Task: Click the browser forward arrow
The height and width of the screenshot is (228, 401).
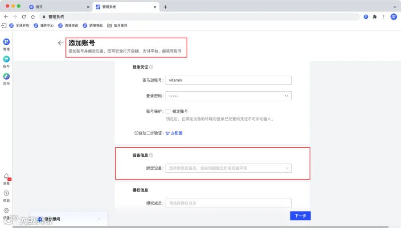Action: click(15, 16)
